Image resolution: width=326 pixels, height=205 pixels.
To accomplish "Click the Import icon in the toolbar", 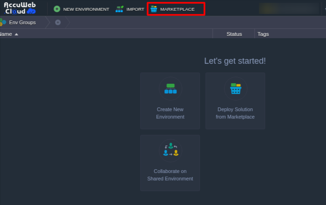I will click(x=120, y=9).
